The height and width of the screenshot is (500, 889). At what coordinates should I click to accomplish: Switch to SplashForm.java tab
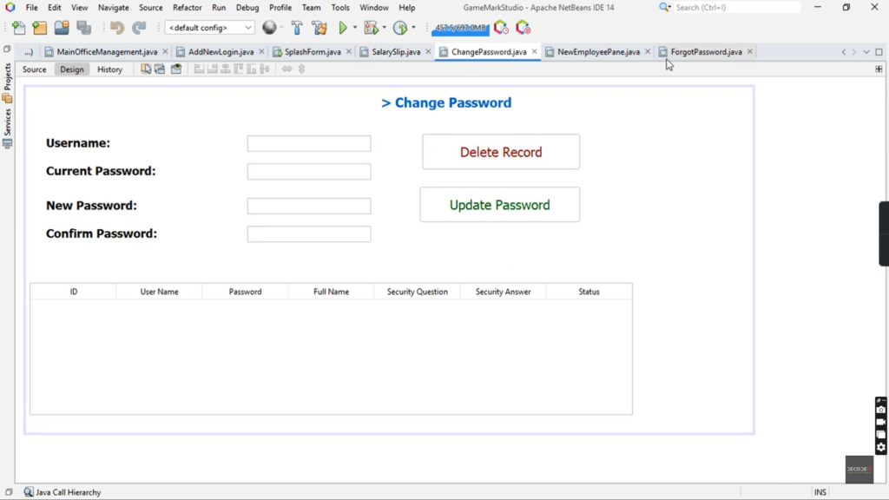click(313, 51)
